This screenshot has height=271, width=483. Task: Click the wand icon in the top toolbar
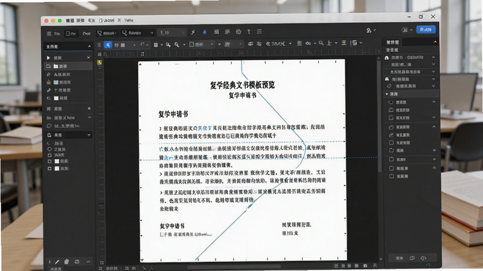[x=193, y=32]
